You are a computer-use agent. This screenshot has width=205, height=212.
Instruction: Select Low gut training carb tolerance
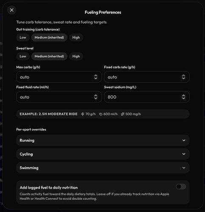[x=23, y=37]
